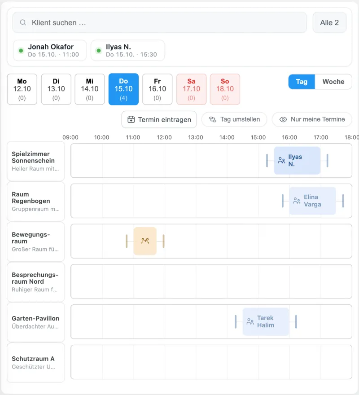
Task: Click the right buffer handle of Elina Varga appointment
Action: click(343, 201)
